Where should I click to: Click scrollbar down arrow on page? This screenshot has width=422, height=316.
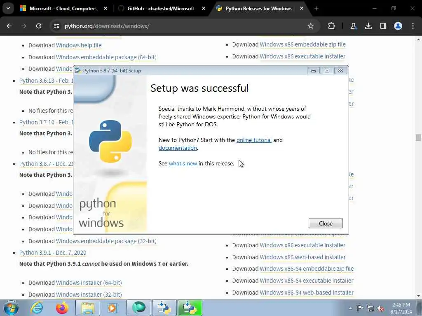(x=418, y=296)
